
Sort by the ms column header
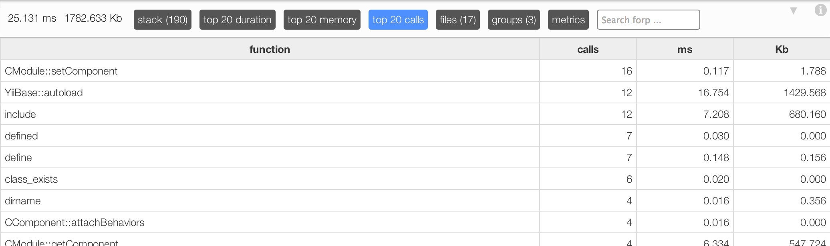click(x=685, y=49)
